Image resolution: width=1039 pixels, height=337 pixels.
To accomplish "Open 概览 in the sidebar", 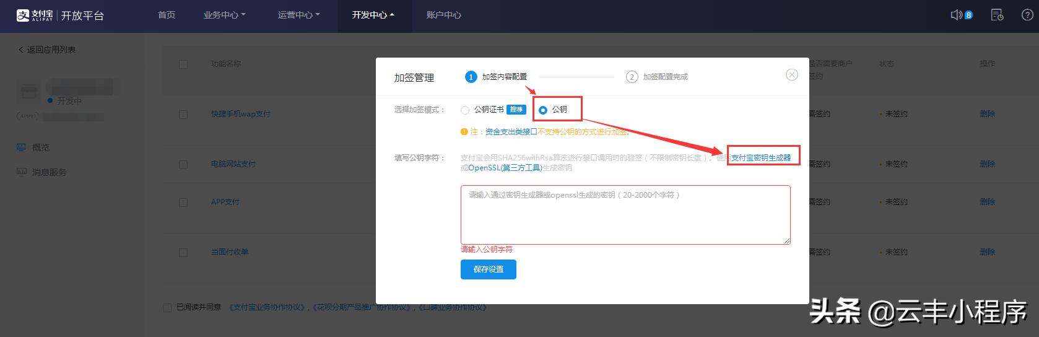I will (x=41, y=147).
